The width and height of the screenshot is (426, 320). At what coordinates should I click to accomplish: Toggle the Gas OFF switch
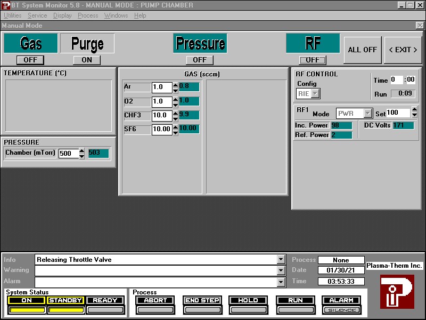click(x=30, y=60)
